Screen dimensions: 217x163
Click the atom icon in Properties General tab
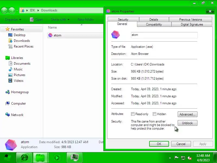pyautogui.click(x=116, y=35)
